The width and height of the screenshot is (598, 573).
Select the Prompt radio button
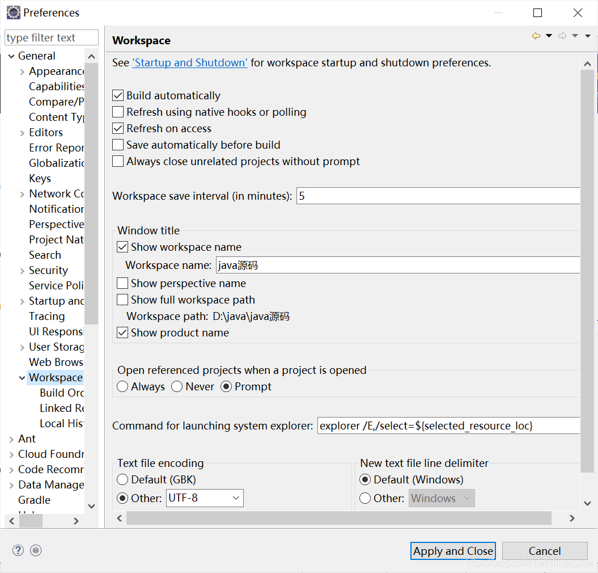226,386
